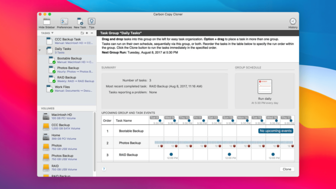The width and height of the screenshot is (336, 189).
Task: Click RAID Backup Wed 9 12:00 PM marker
Action: pyautogui.click(x=171, y=154)
